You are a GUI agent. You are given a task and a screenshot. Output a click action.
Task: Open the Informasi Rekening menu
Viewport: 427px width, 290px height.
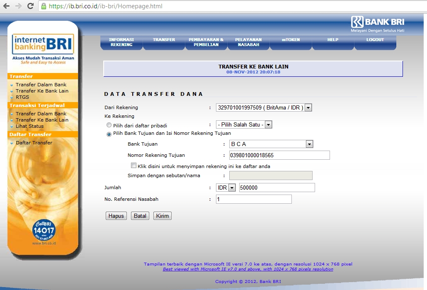121,42
